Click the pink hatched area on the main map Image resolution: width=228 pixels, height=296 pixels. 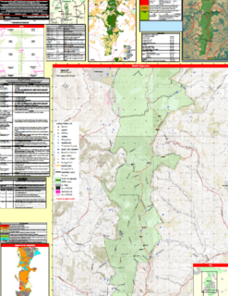tap(108, 97)
